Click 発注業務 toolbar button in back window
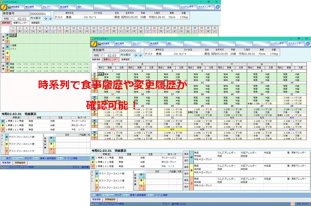311x206 pixels. (x=68, y=7)
